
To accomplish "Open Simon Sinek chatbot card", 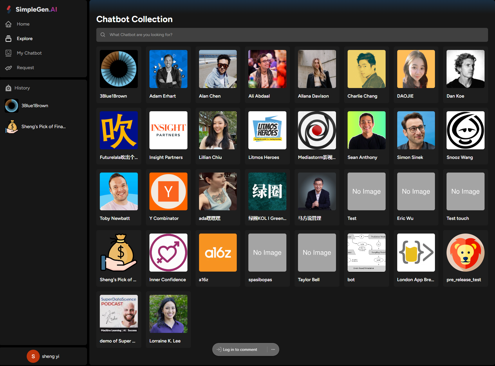I will [x=416, y=136].
